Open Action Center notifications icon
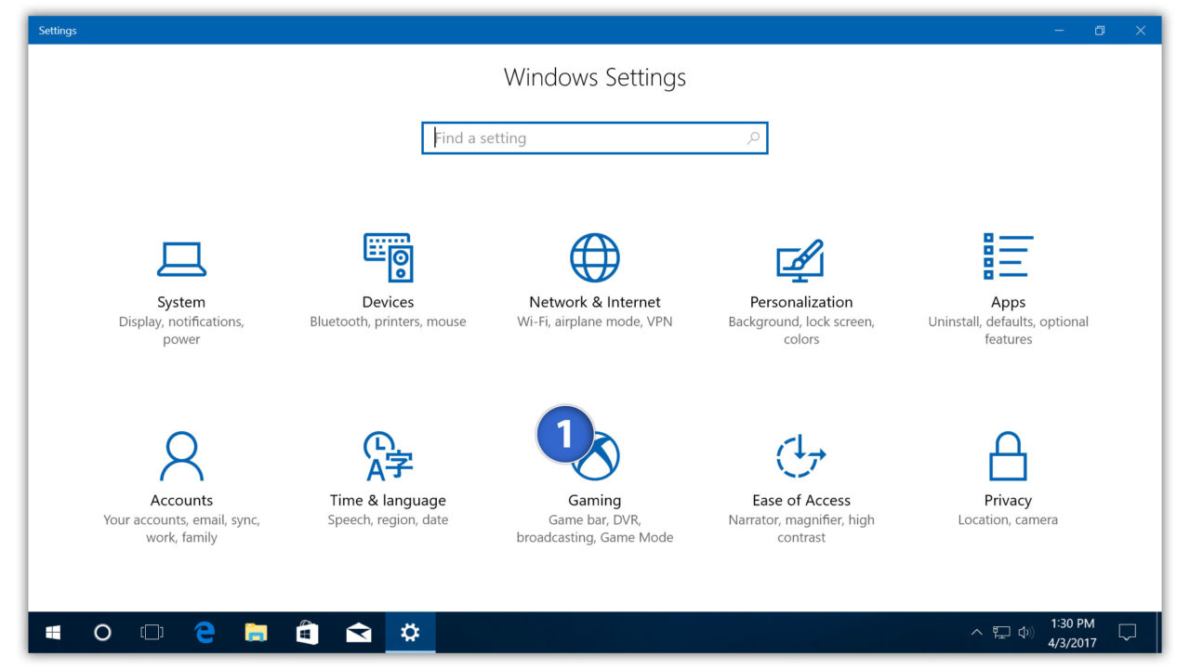Screen dimensions: 1190x669 point(1128,633)
